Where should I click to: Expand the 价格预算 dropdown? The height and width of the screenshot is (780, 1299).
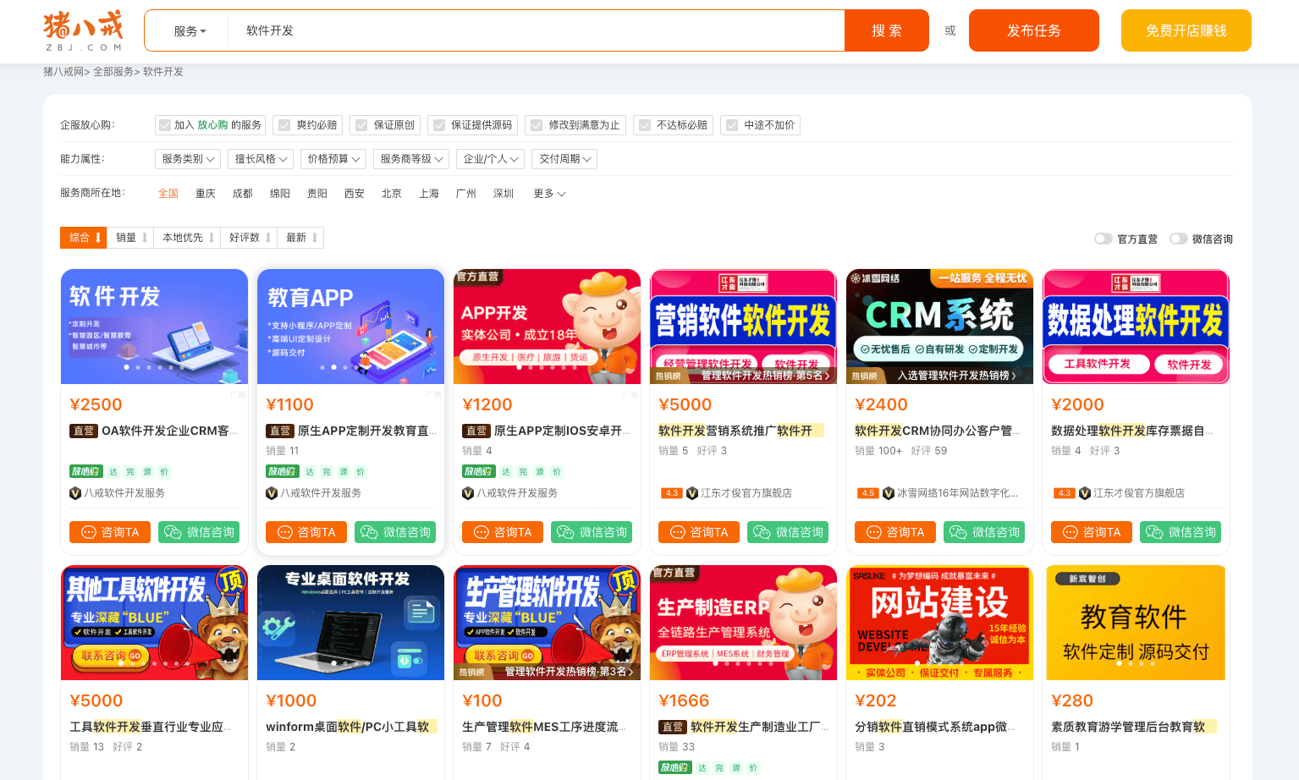coord(333,158)
